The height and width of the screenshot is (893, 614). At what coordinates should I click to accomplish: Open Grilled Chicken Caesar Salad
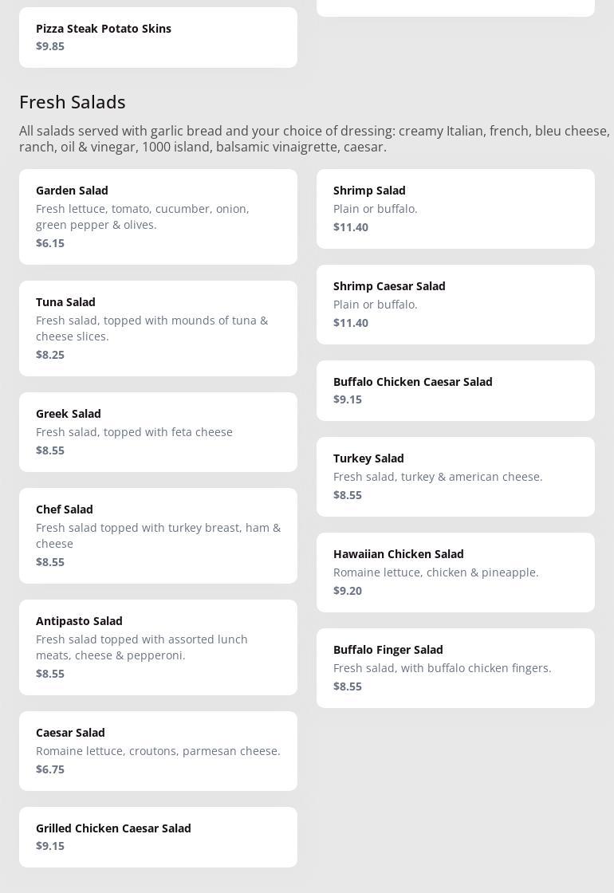tap(158, 836)
